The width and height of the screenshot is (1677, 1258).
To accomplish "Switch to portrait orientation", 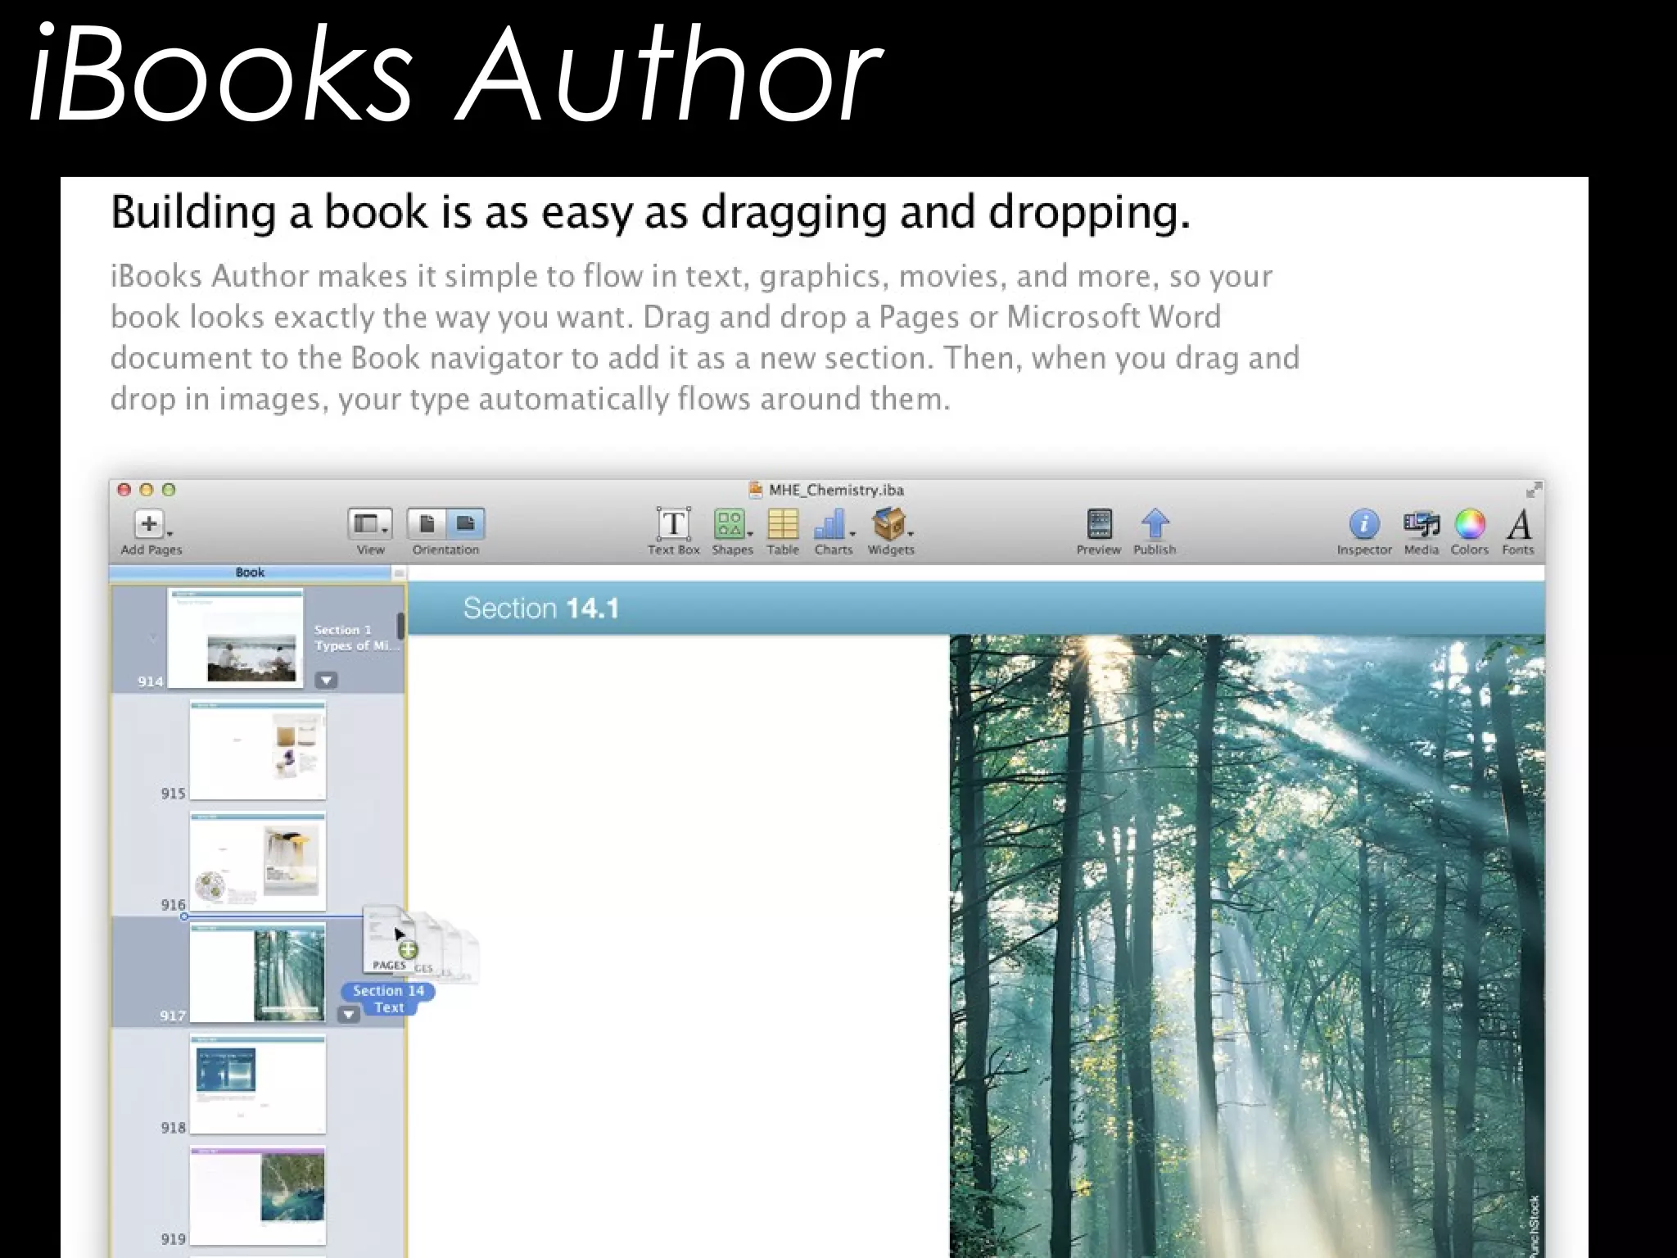I will pyautogui.click(x=427, y=524).
